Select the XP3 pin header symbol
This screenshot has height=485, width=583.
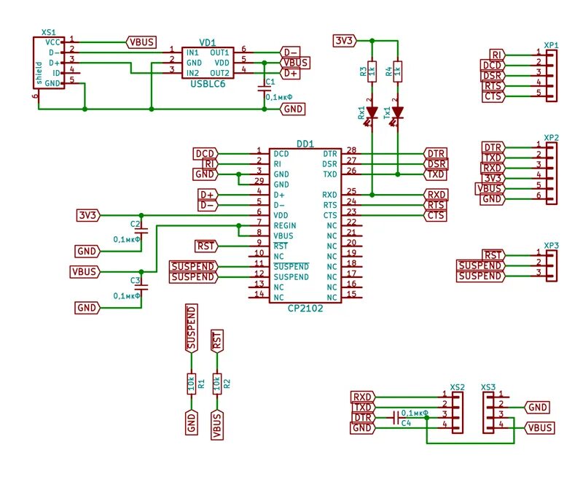click(552, 265)
